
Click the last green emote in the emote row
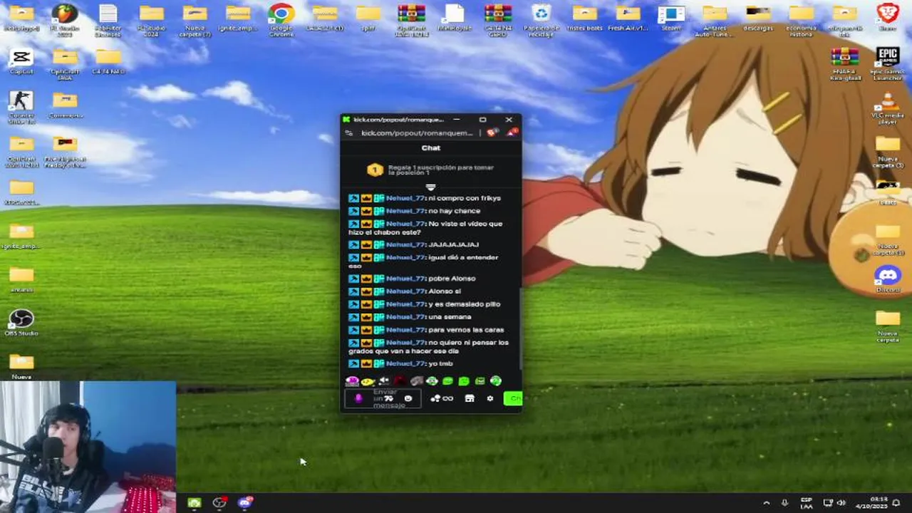[496, 381]
